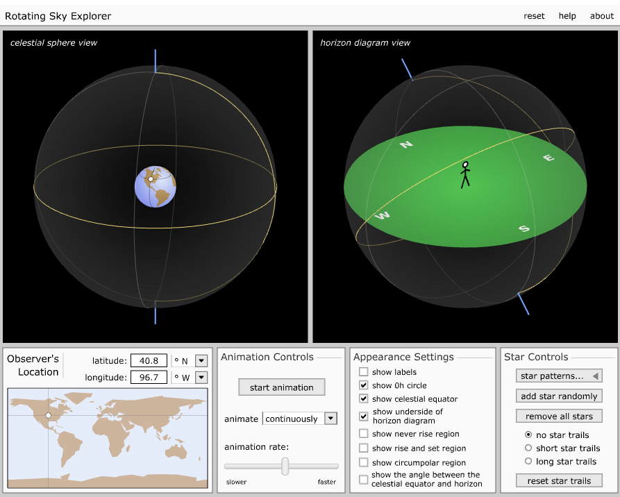Screen dimensions: 620x497
Task: Click the E compass marker on horizon diagram
Action: 548,158
